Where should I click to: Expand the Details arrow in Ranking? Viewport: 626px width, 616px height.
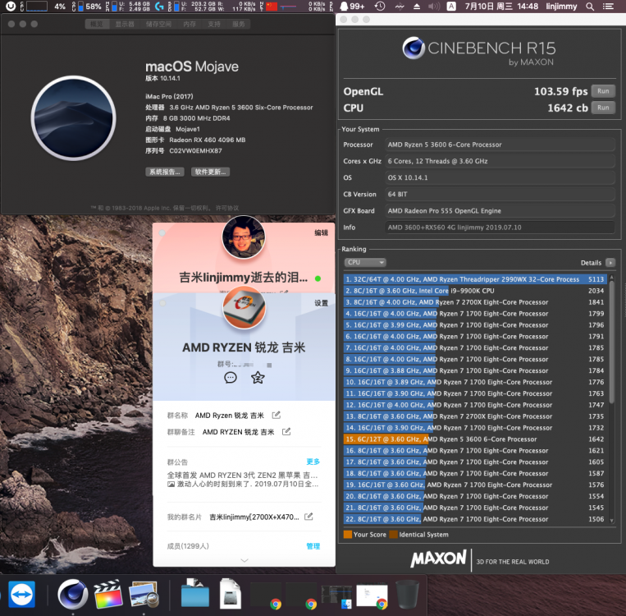coord(610,263)
